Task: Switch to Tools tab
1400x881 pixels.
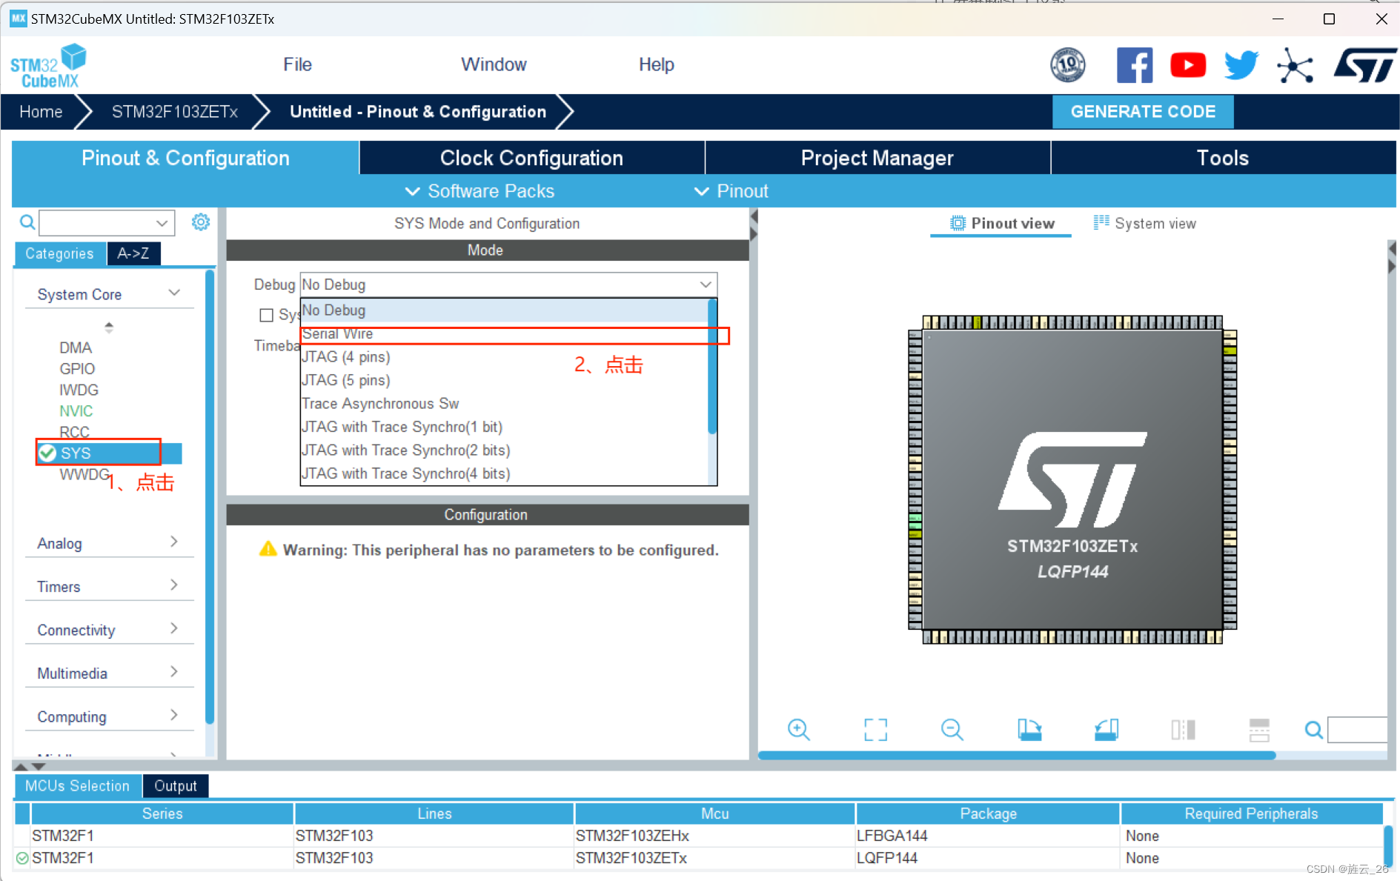Action: pos(1223,158)
